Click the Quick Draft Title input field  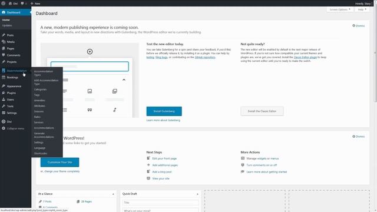pyautogui.click(x=161, y=203)
